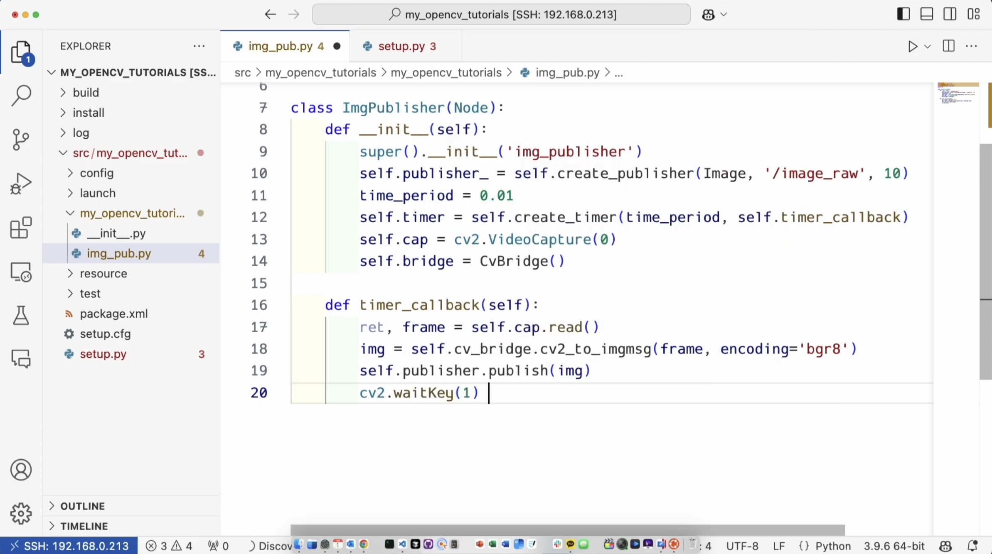
Task: Select the img_pub.py editor tab
Action: (280, 46)
